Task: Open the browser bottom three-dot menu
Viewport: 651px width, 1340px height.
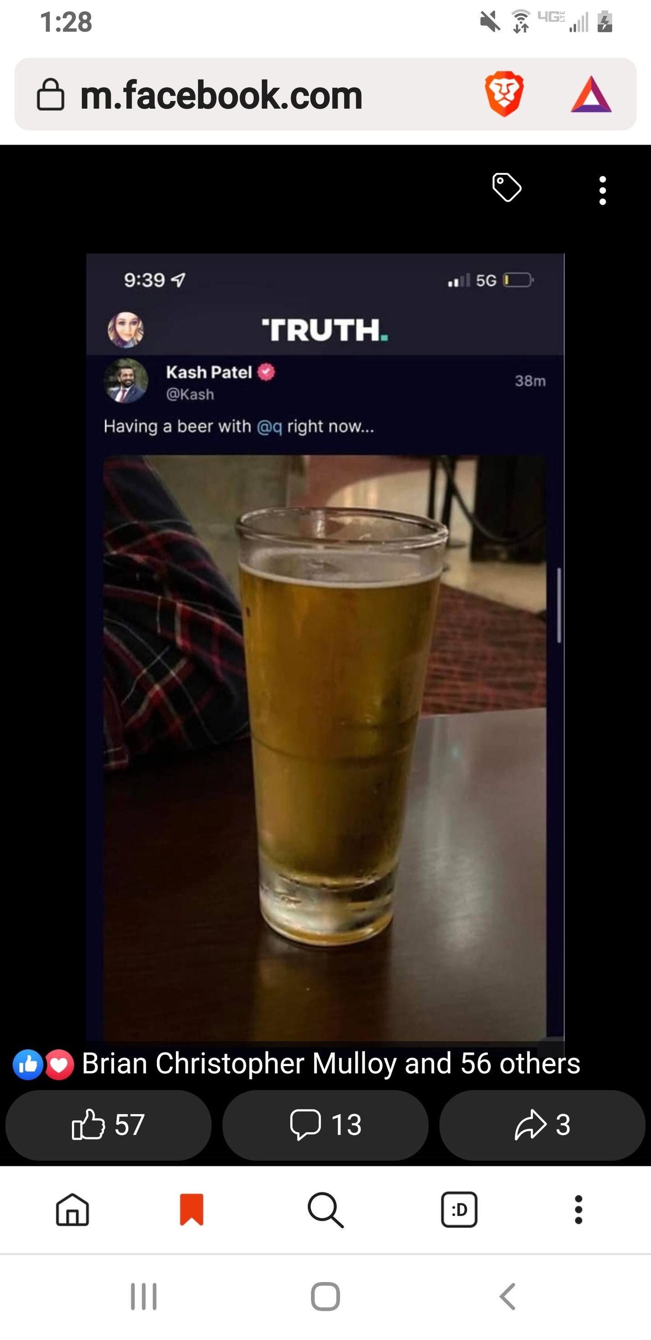Action: coord(578,1209)
